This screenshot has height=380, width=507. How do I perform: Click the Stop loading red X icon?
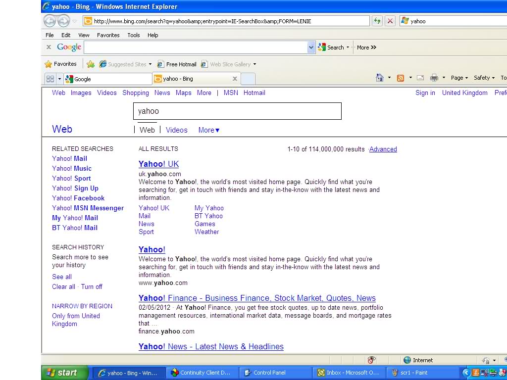(x=390, y=21)
